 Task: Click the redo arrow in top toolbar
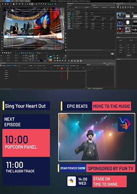point(8,4)
